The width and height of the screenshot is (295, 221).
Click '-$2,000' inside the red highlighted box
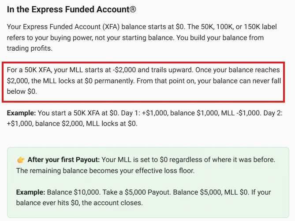click(124, 70)
